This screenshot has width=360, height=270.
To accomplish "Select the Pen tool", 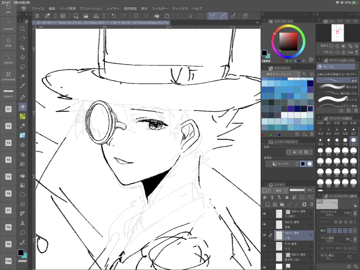I will (x=22, y=97).
